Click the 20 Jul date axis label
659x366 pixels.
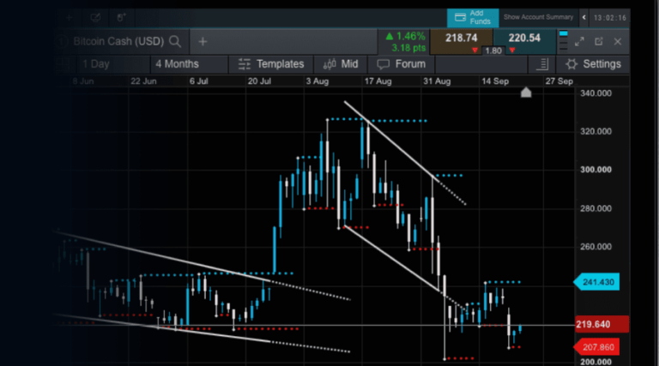pyautogui.click(x=259, y=81)
